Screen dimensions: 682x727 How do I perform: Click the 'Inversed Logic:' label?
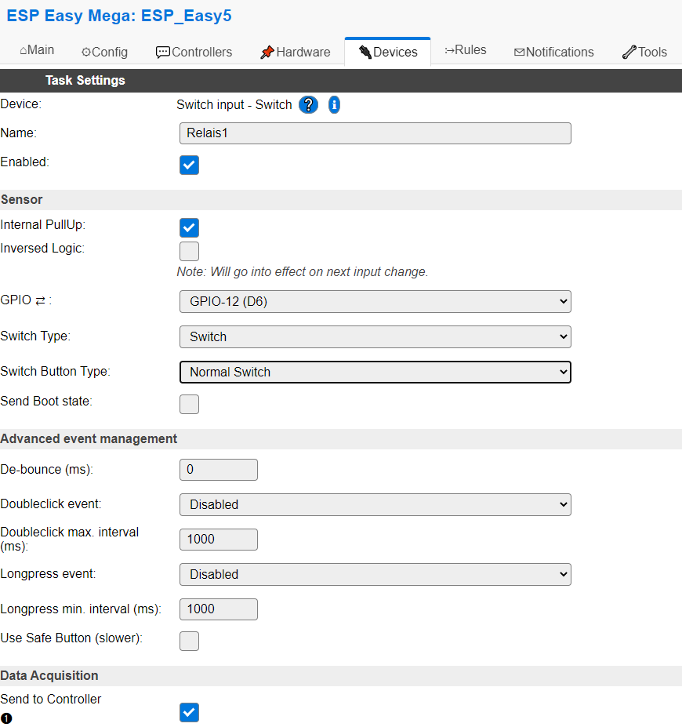pyautogui.click(x=42, y=249)
